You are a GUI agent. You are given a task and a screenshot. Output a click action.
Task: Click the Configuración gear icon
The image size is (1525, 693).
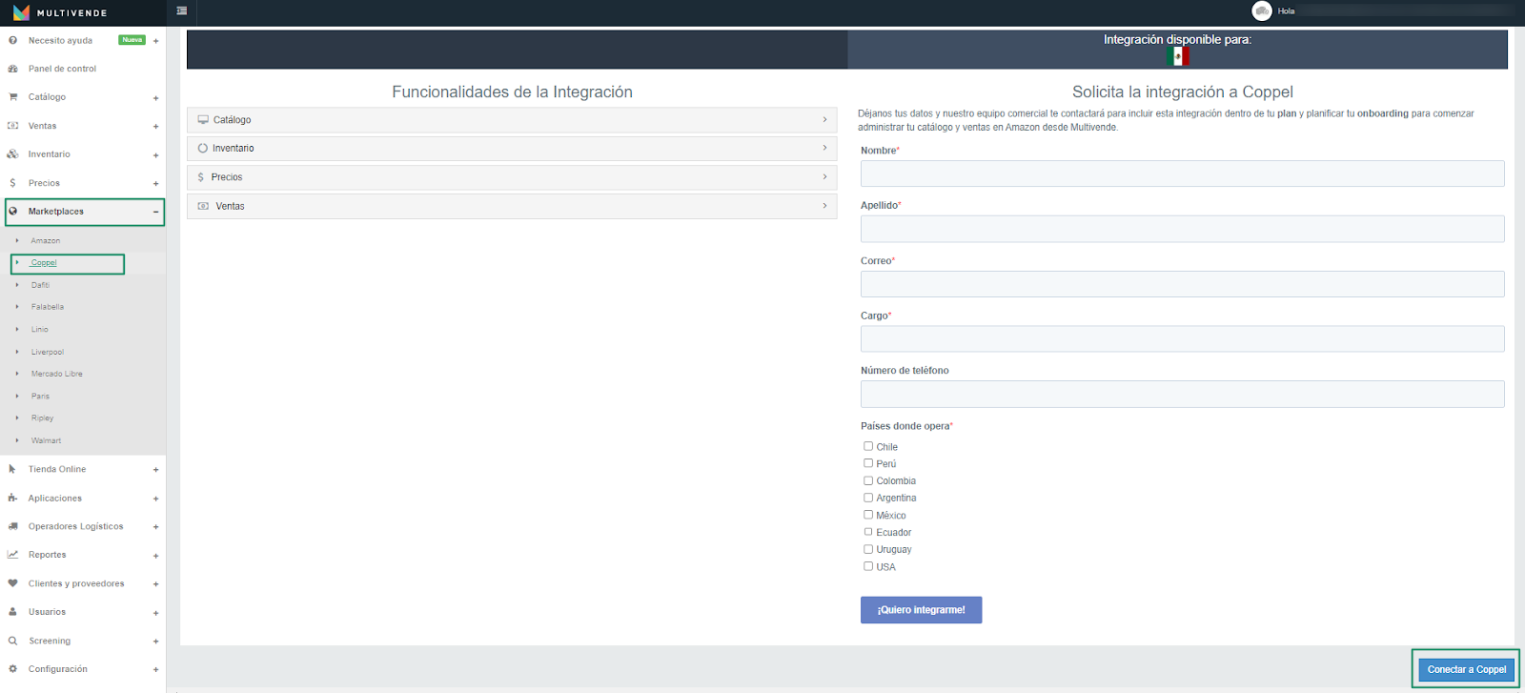pyautogui.click(x=12, y=669)
